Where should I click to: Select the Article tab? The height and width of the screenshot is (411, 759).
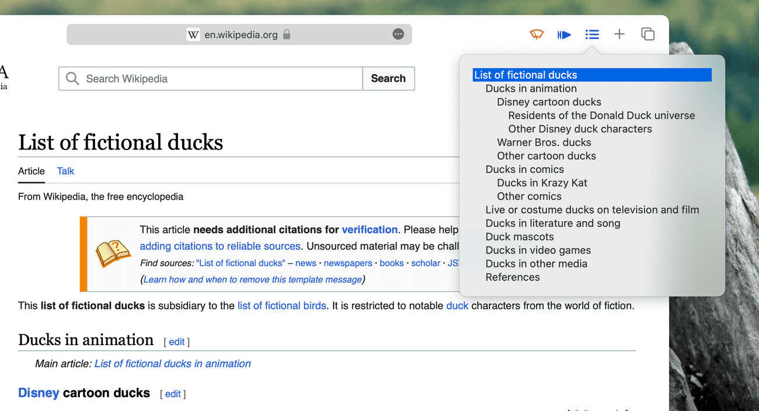click(31, 171)
